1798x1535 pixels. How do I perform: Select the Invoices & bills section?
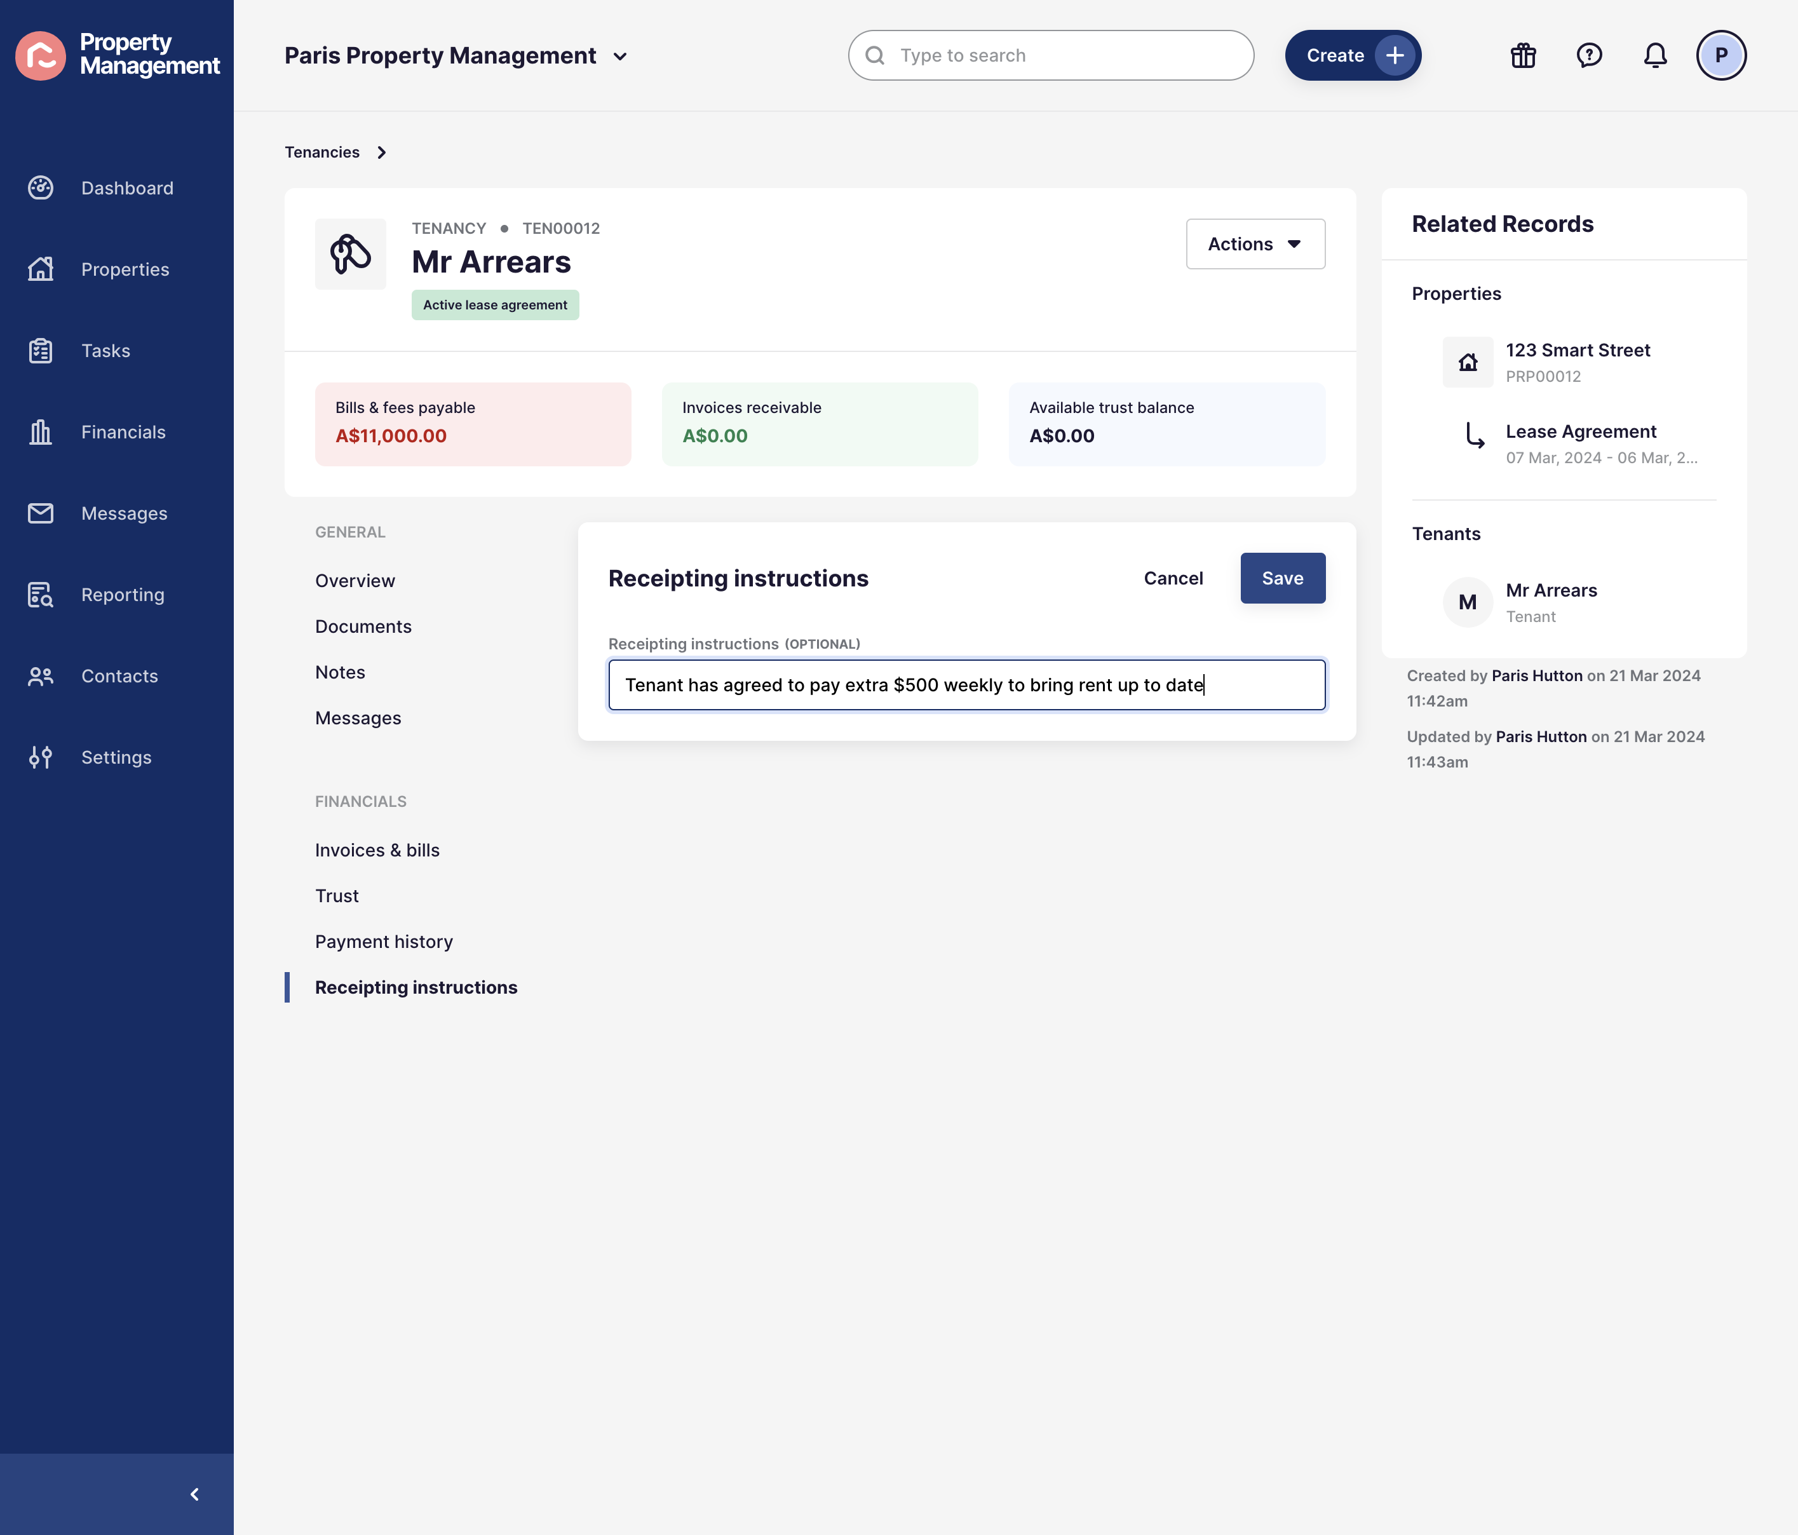click(x=377, y=850)
